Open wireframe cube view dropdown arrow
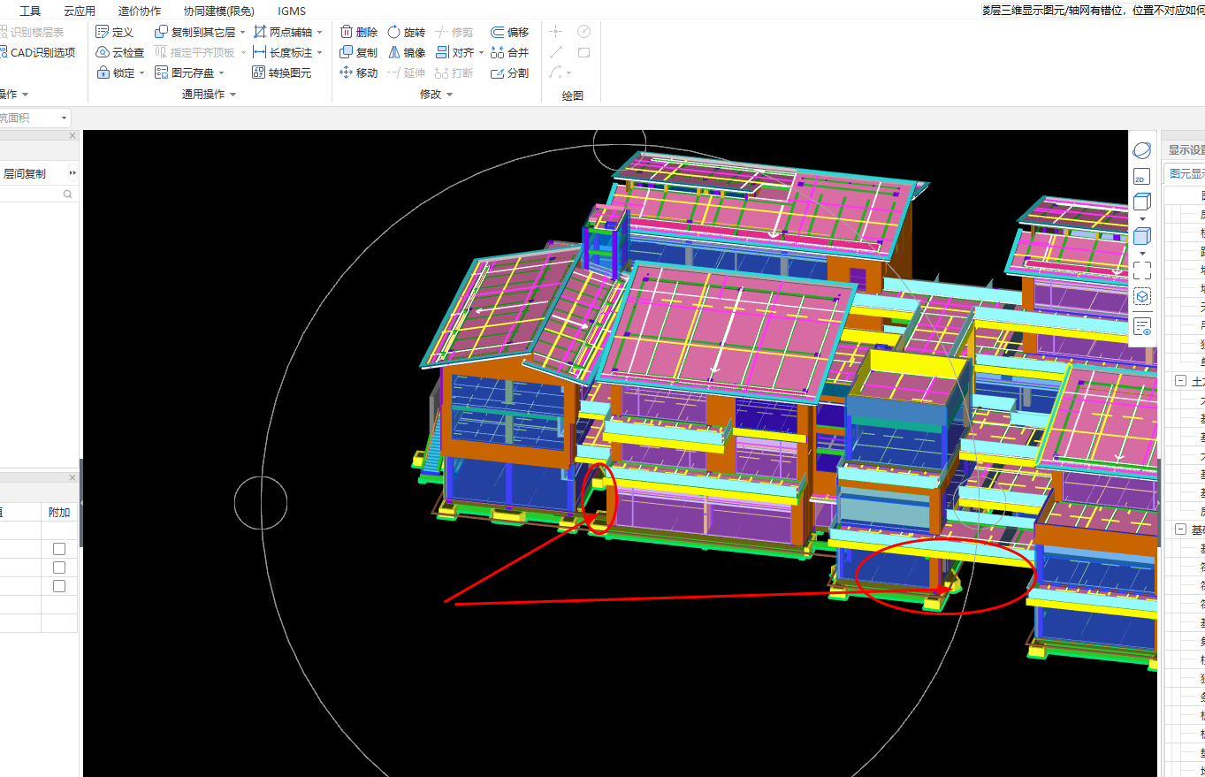 [x=1142, y=218]
